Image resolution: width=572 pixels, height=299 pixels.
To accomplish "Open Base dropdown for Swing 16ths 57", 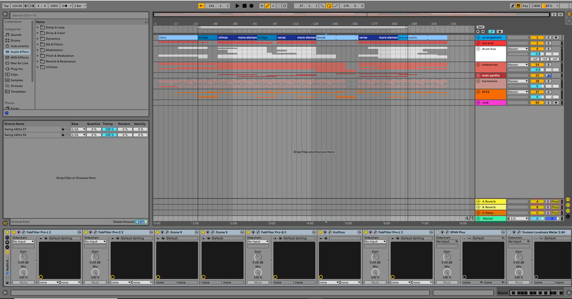I will tap(79, 129).
